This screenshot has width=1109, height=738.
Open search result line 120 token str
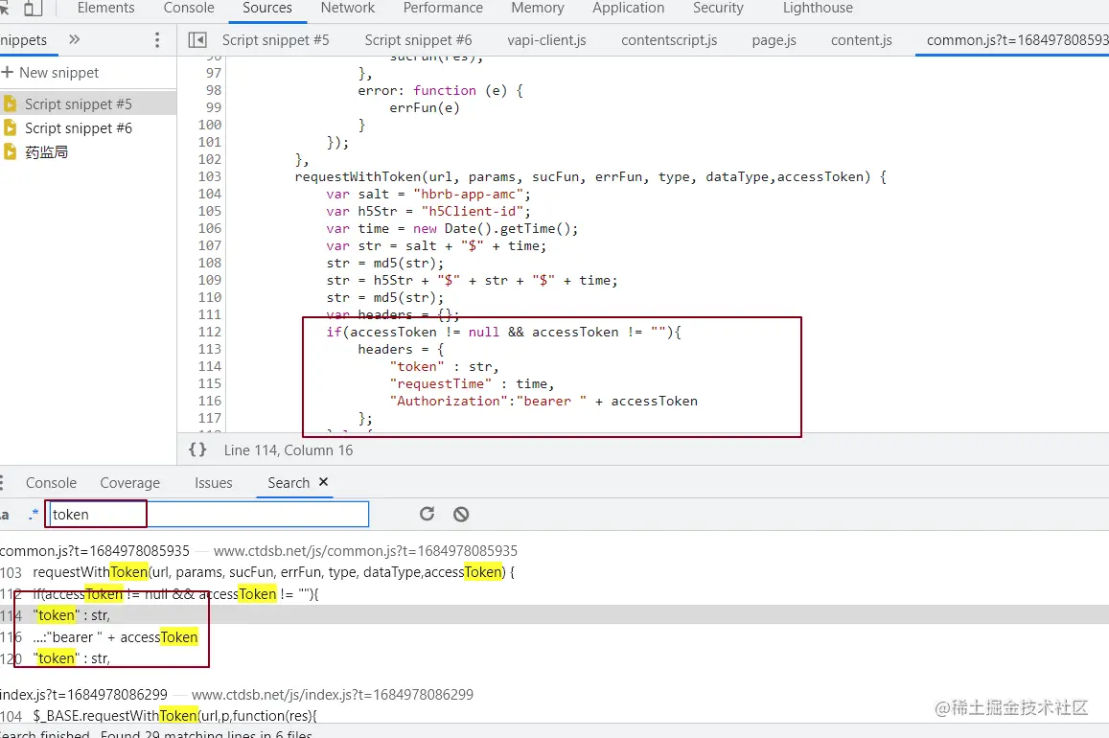pyautogui.click(x=72, y=658)
